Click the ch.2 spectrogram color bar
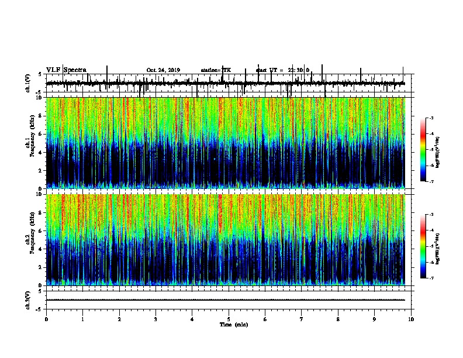 tap(423, 246)
